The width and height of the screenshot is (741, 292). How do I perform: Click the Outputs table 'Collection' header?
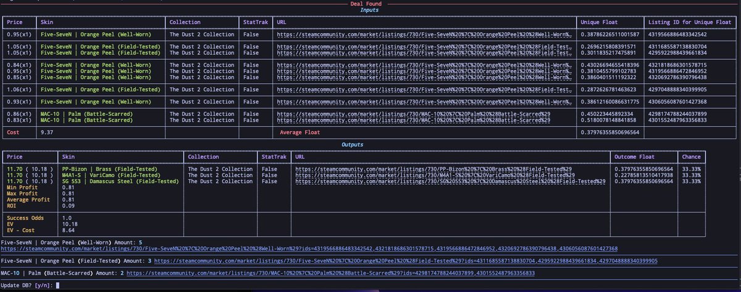[203, 156]
